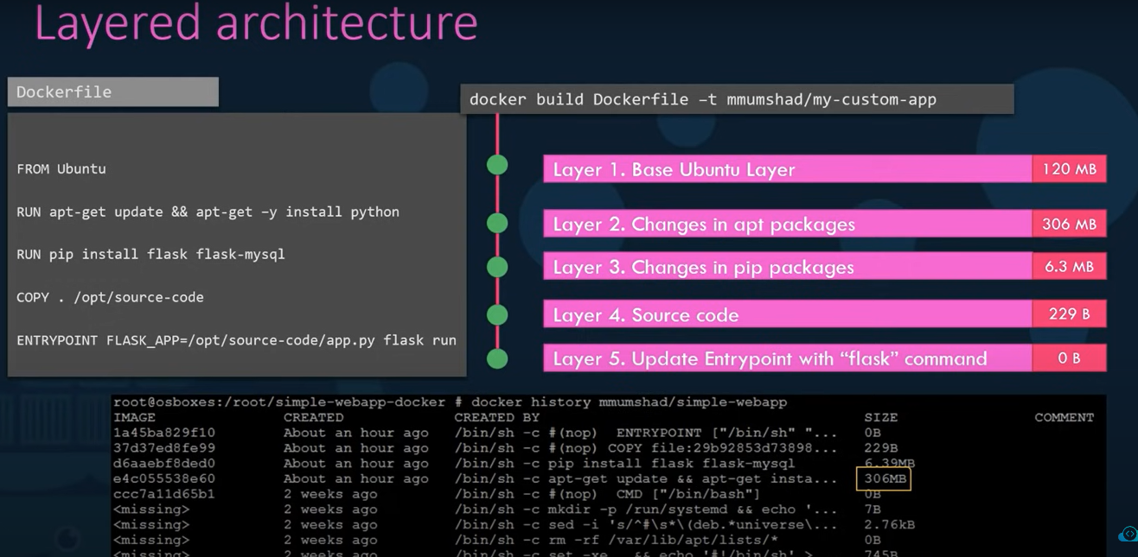This screenshot has width=1138, height=557.
Task: Switch to the Dockerfile tab
Action: point(112,91)
